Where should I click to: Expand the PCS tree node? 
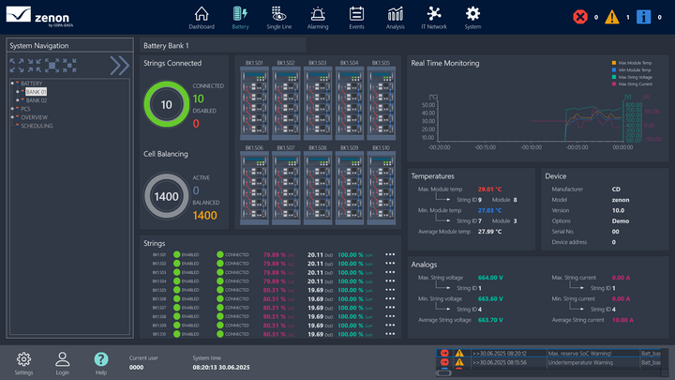pos(12,109)
